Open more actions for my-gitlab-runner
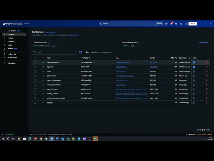Viewport: 214px width, 161px height. (199, 62)
